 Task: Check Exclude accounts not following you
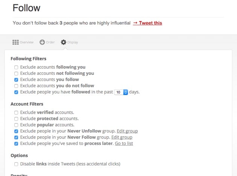[x=16, y=74]
